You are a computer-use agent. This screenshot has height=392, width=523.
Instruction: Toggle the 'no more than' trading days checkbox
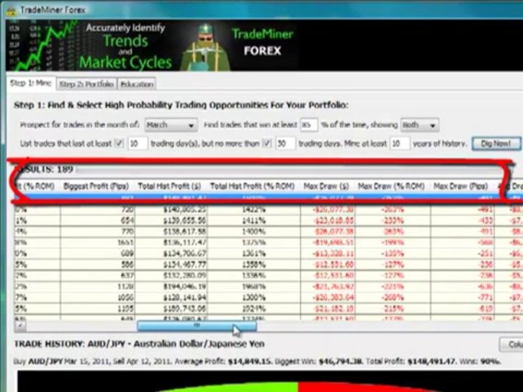click(267, 143)
